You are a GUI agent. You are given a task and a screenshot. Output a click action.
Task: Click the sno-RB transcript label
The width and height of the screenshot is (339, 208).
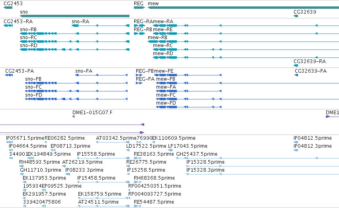[x=28, y=30]
